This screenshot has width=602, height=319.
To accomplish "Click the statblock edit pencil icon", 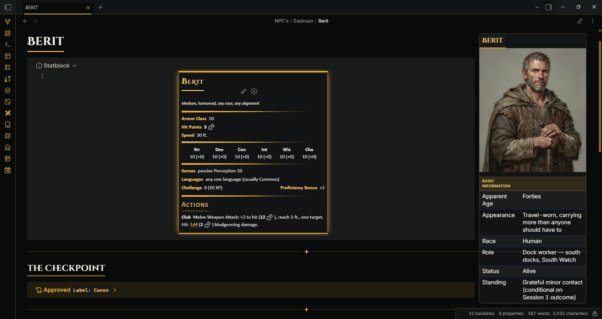I will [x=243, y=91].
